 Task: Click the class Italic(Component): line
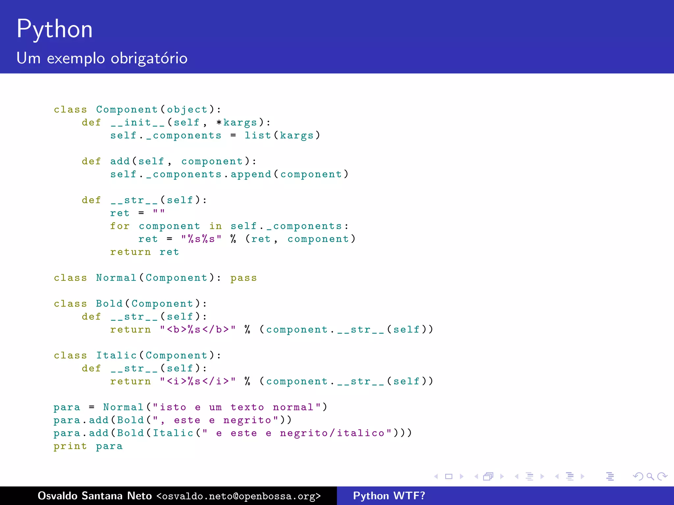[138, 355]
